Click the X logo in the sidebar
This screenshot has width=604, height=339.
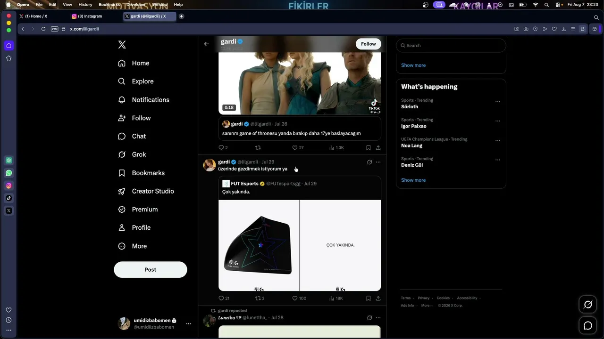tap(122, 45)
